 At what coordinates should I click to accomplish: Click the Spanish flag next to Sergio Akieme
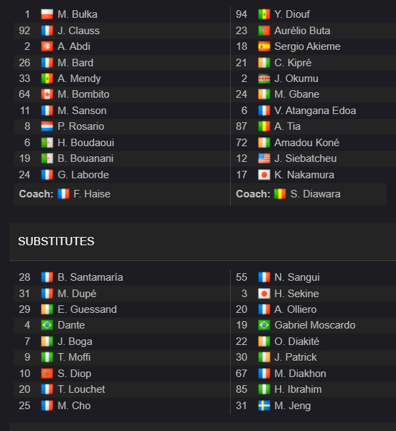pos(264,46)
